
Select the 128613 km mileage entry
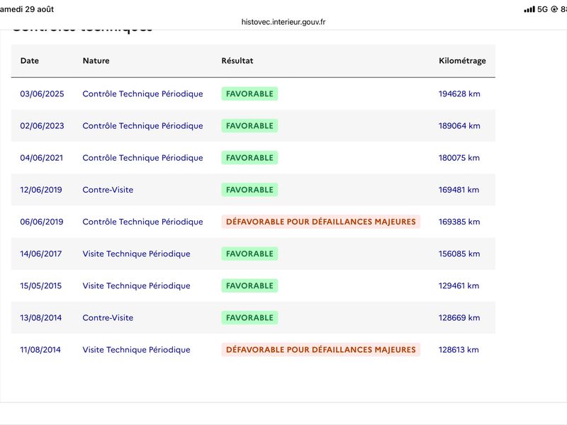(x=459, y=350)
